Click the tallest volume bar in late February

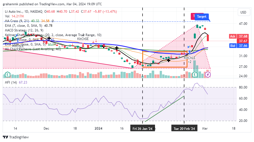(195, 69)
